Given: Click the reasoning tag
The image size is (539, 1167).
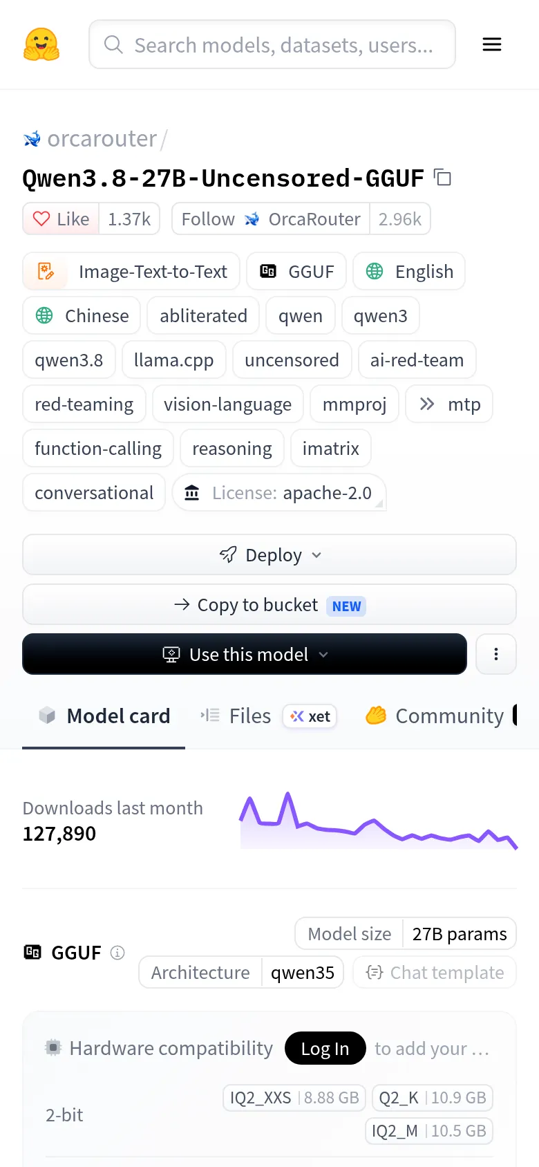Looking at the screenshot, I should coord(232,449).
